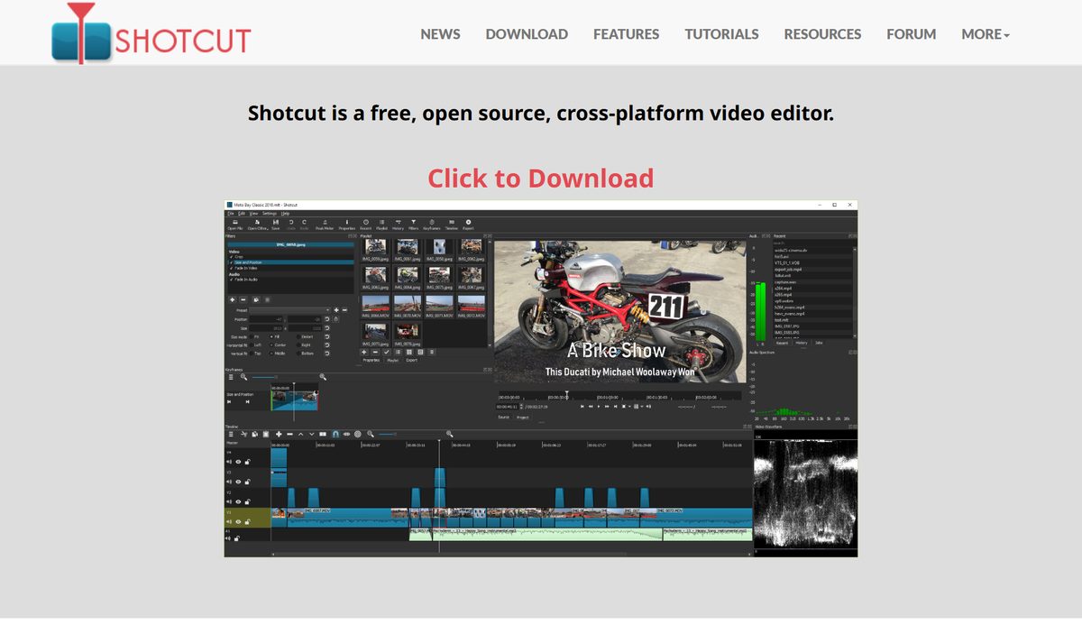Click the player scrub bar ruler
The image size is (1082, 643).
click(620, 395)
